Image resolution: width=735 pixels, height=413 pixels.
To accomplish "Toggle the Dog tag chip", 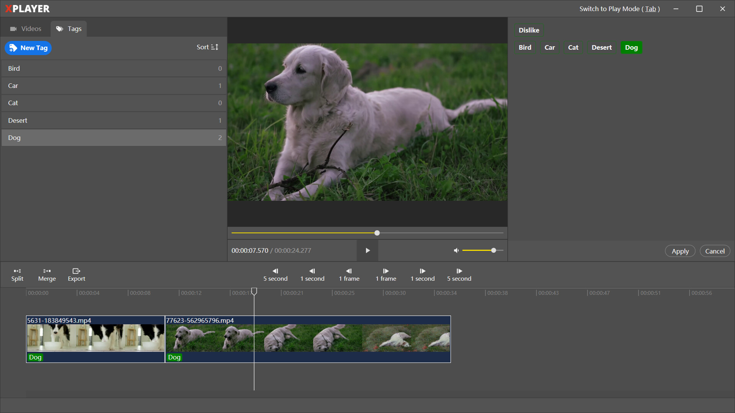I will pos(631,47).
